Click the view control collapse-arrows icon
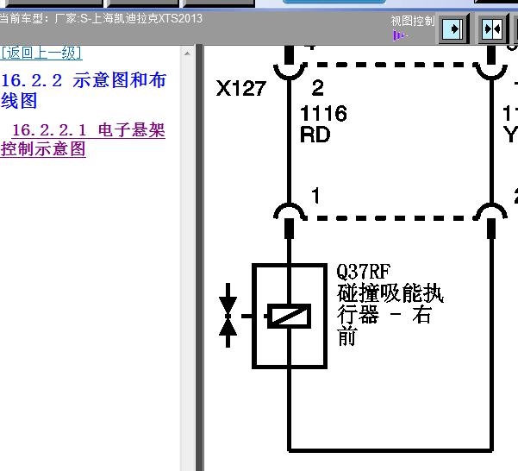This screenshot has height=471, width=518. 492,29
